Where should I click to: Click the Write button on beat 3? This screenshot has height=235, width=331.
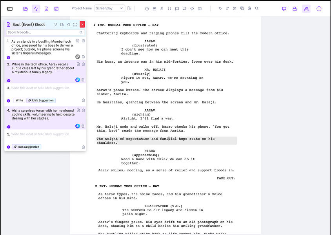(x=20, y=100)
